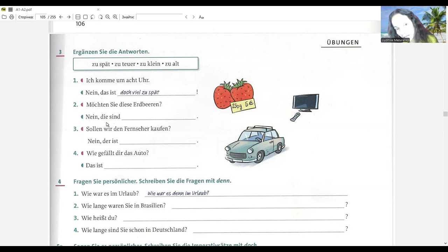Click 'Möchten Sie diese Erdbeeren?'
This screenshot has height=252, width=448.
pyautogui.click(x=124, y=104)
